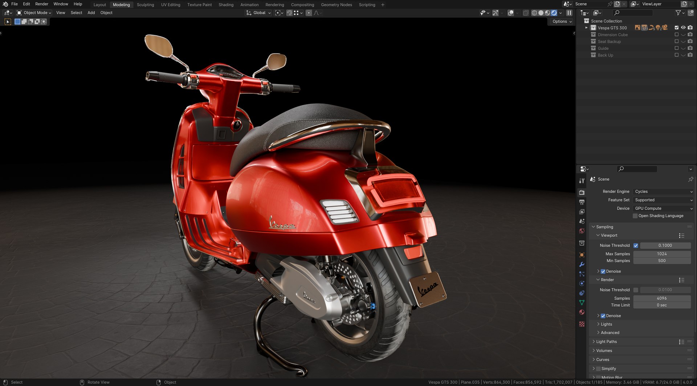Open the Modifiers wrench properties tab
This screenshot has width=697, height=386.
tap(582, 264)
